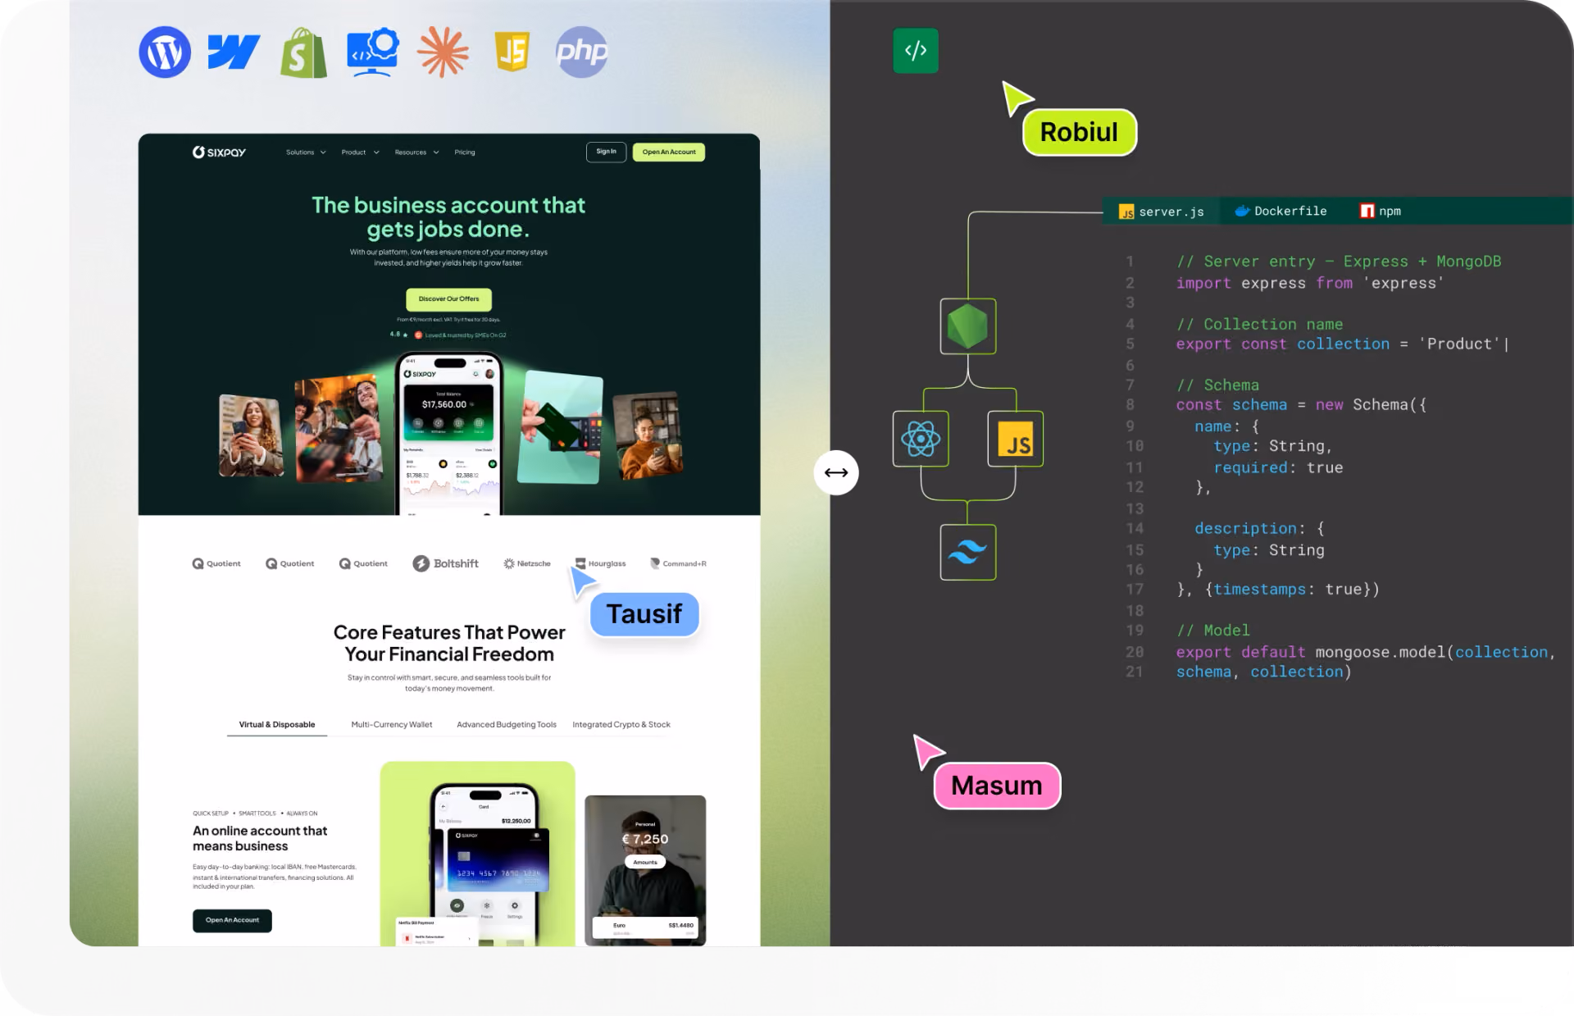The width and height of the screenshot is (1574, 1016).
Task: Select the Tailwind CSS wave node
Action: click(x=968, y=552)
